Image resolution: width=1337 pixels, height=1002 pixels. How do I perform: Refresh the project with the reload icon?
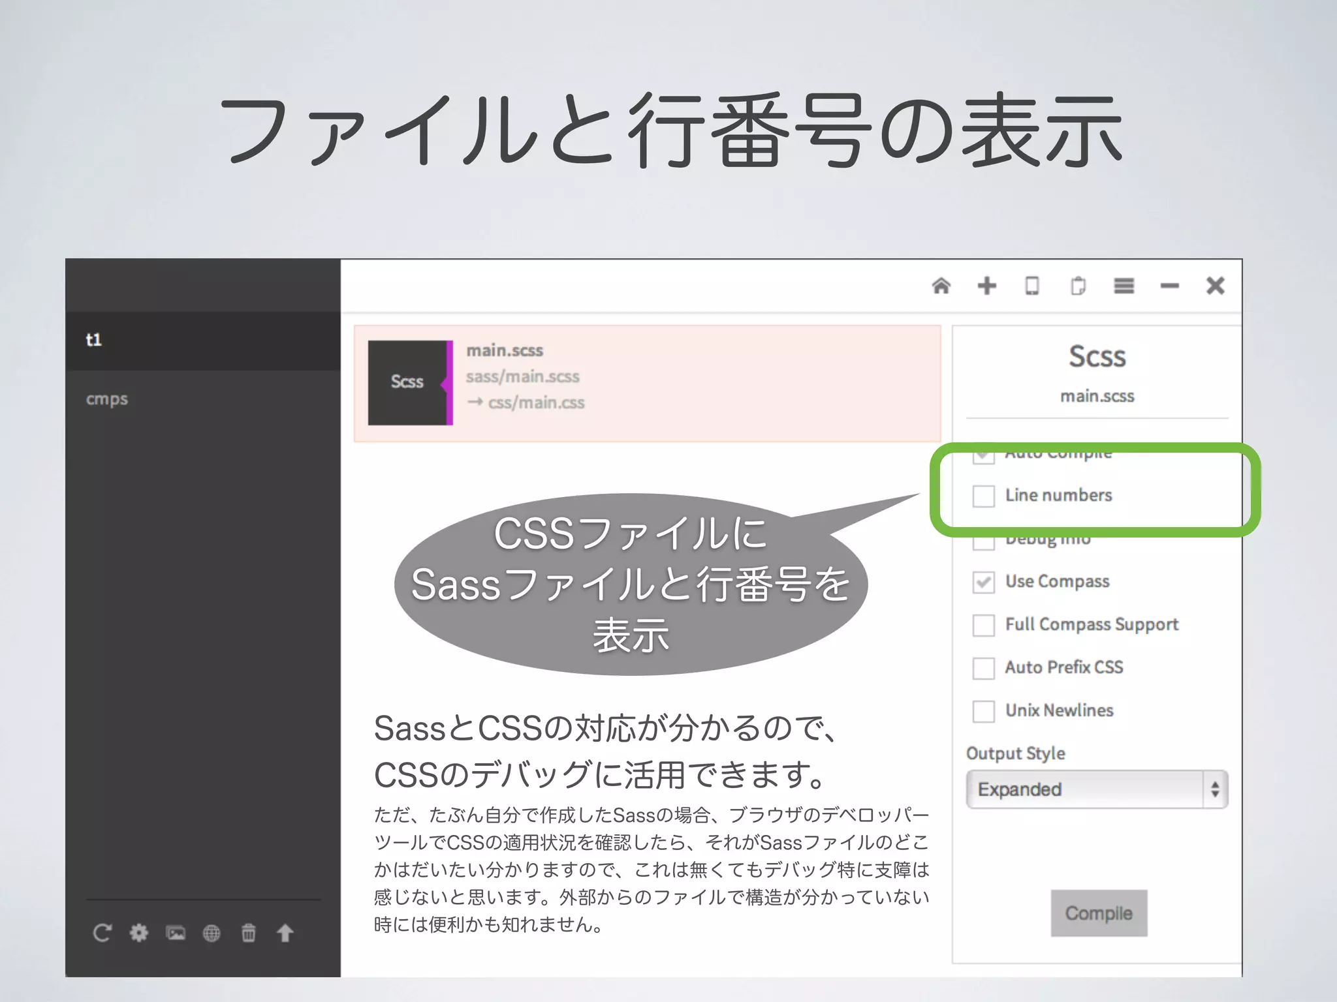pos(102,933)
